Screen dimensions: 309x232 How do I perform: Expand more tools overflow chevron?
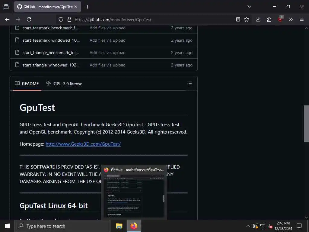[x=291, y=19]
